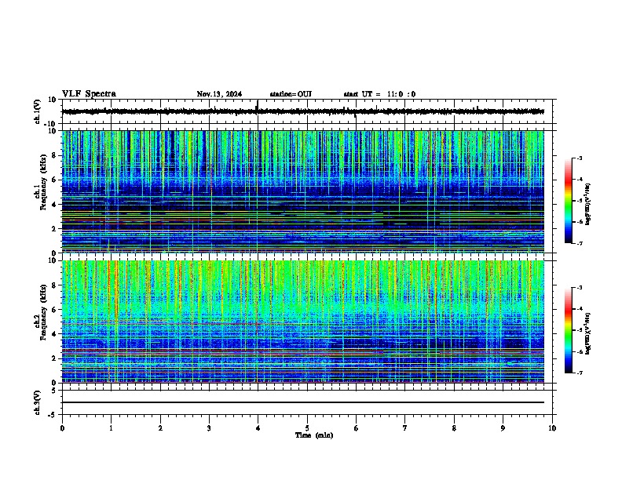Viewport: 622px width, 480px height.
Task: Click the "ch.1(V)" axis label at the top
Action: point(38,111)
